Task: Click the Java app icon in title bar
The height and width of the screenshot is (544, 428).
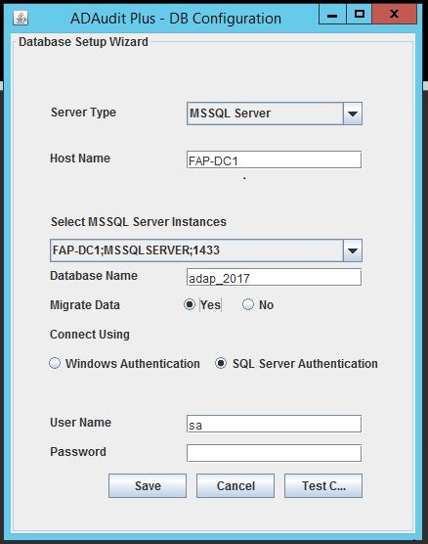Action: (x=21, y=18)
